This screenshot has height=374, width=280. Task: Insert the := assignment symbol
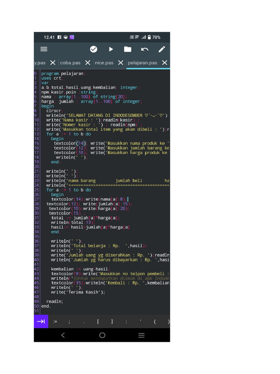click(55, 322)
